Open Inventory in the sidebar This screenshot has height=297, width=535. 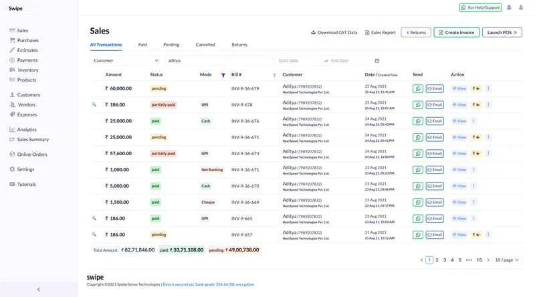tap(27, 70)
